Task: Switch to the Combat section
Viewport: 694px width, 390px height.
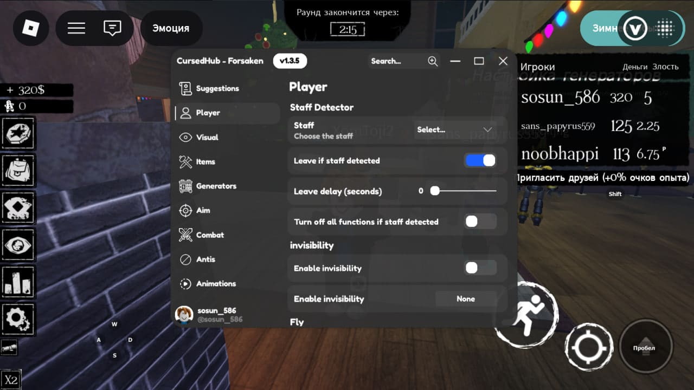Action: pos(226,235)
